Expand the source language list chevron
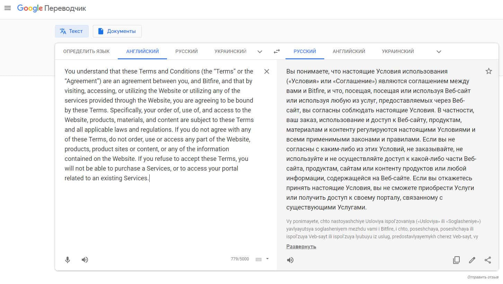The height and width of the screenshot is (284, 503). tap(260, 52)
